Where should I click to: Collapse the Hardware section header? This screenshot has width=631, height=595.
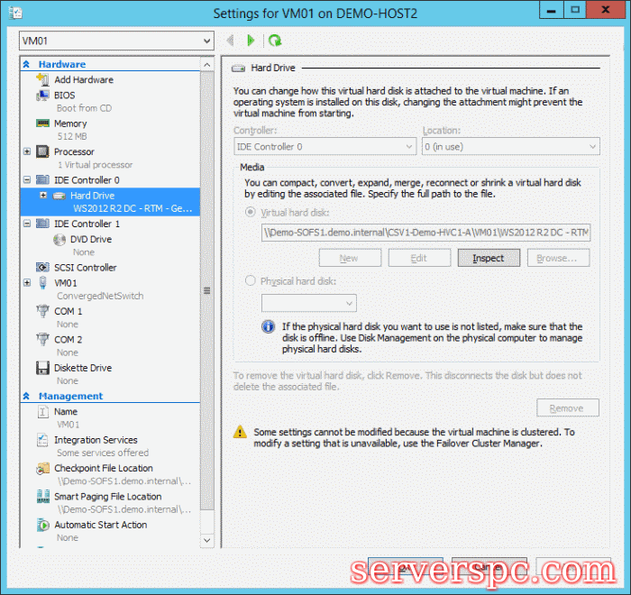[27, 65]
